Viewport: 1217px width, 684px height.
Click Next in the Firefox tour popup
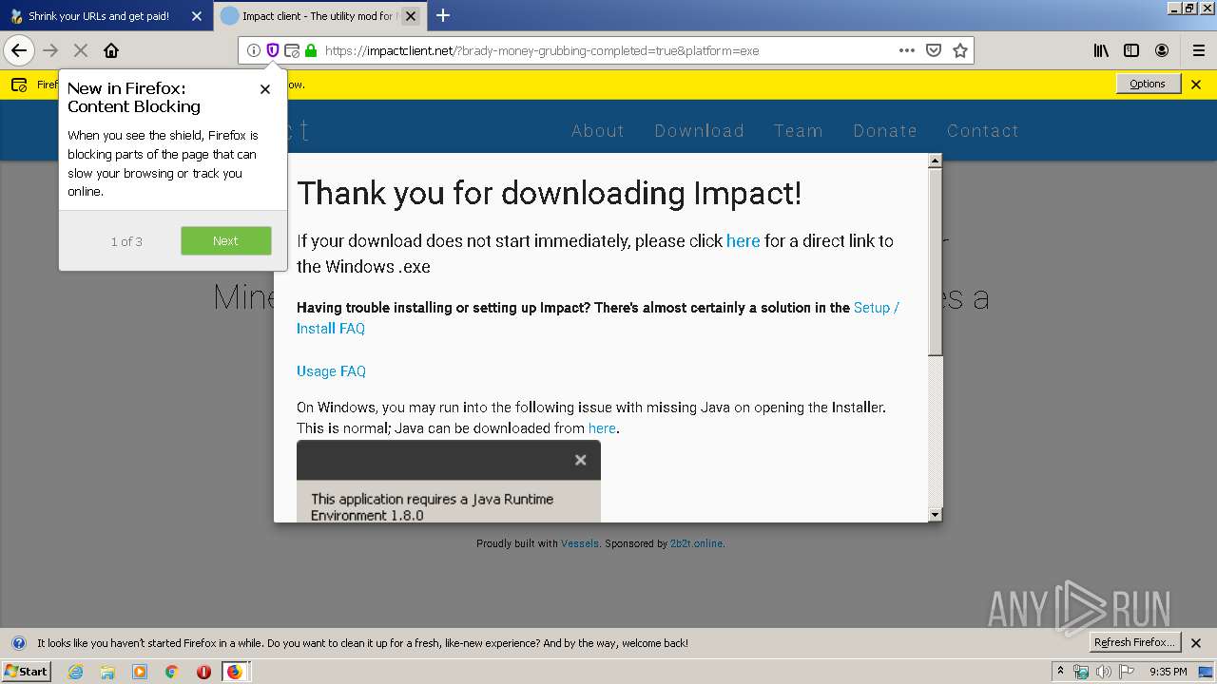(x=226, y=241)
